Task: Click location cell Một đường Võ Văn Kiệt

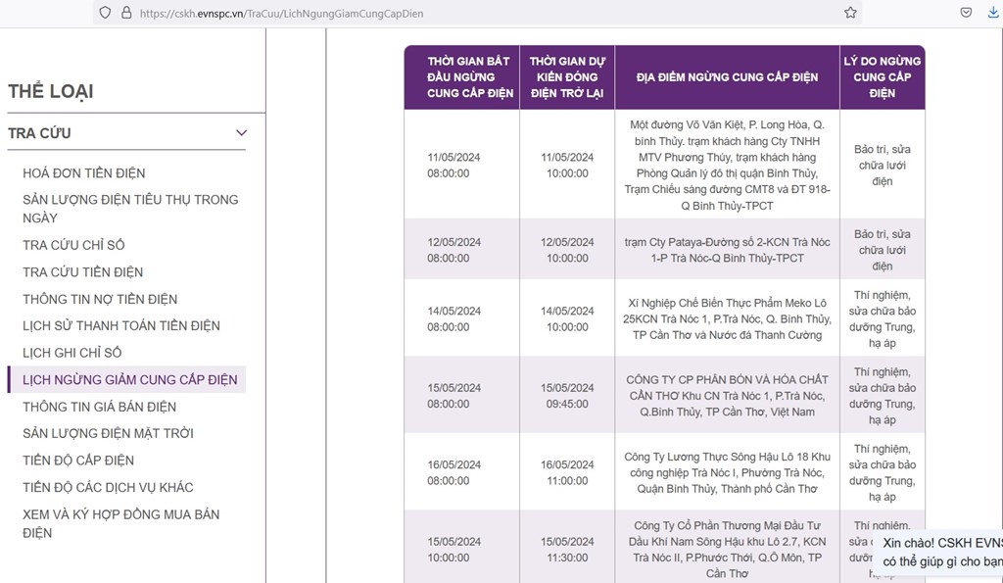Action: pos(728,166)
